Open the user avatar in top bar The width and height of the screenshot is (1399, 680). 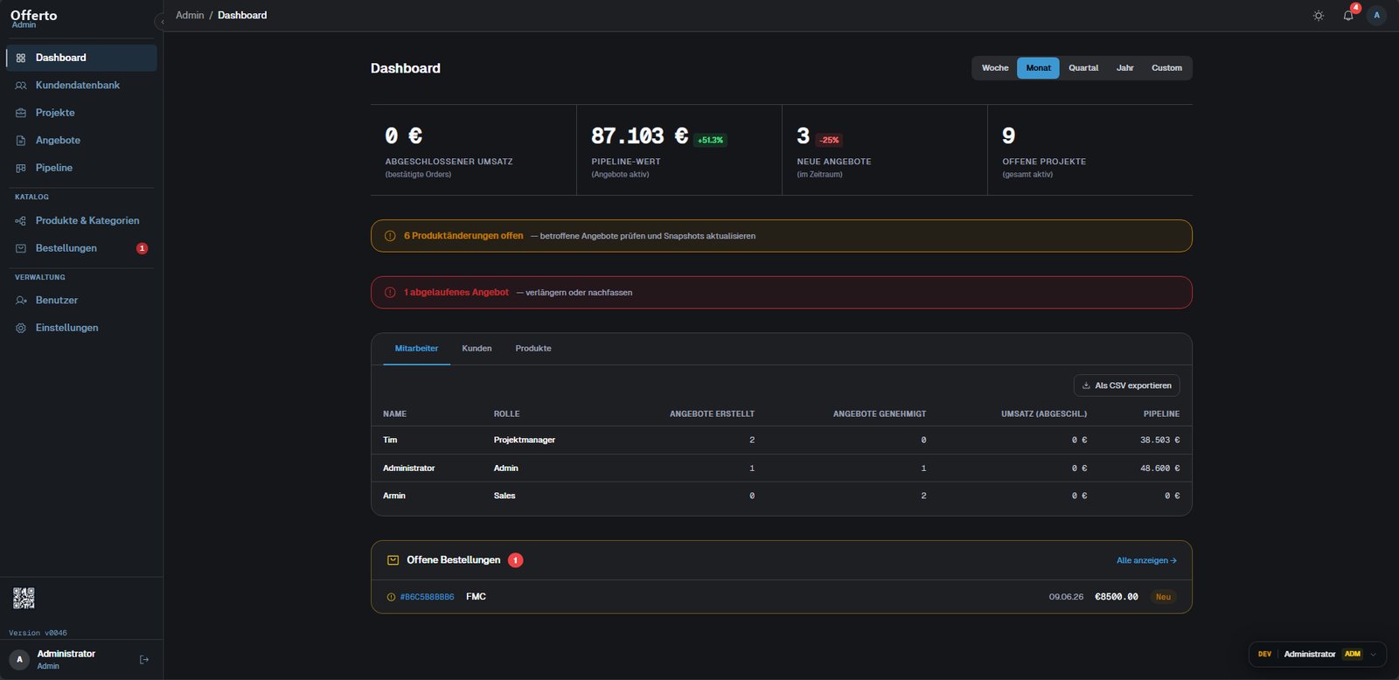(1376, 16)
